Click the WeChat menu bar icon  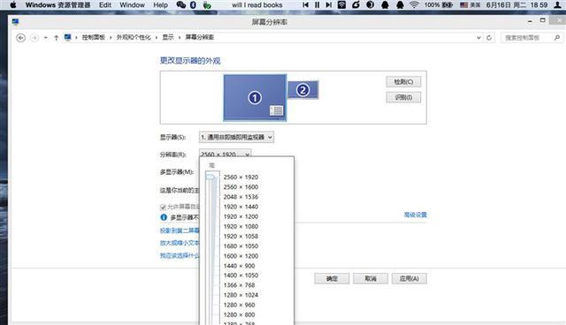[x=180, y=5]
